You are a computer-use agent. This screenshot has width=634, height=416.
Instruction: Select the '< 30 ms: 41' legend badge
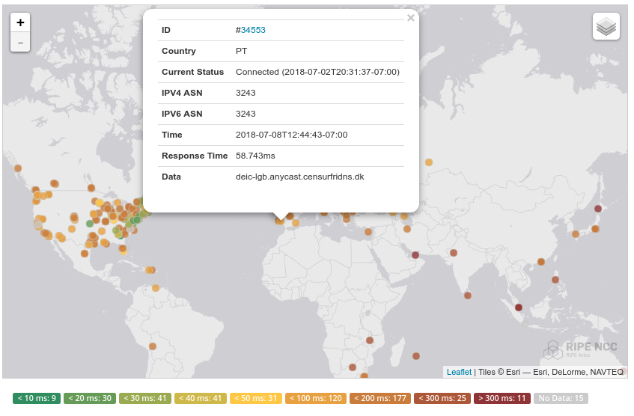145,398
